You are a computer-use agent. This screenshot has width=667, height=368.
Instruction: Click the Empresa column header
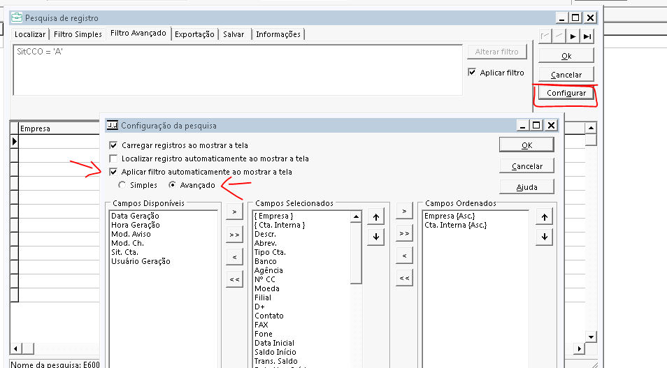pyautogui.click(x=59, y=128)
